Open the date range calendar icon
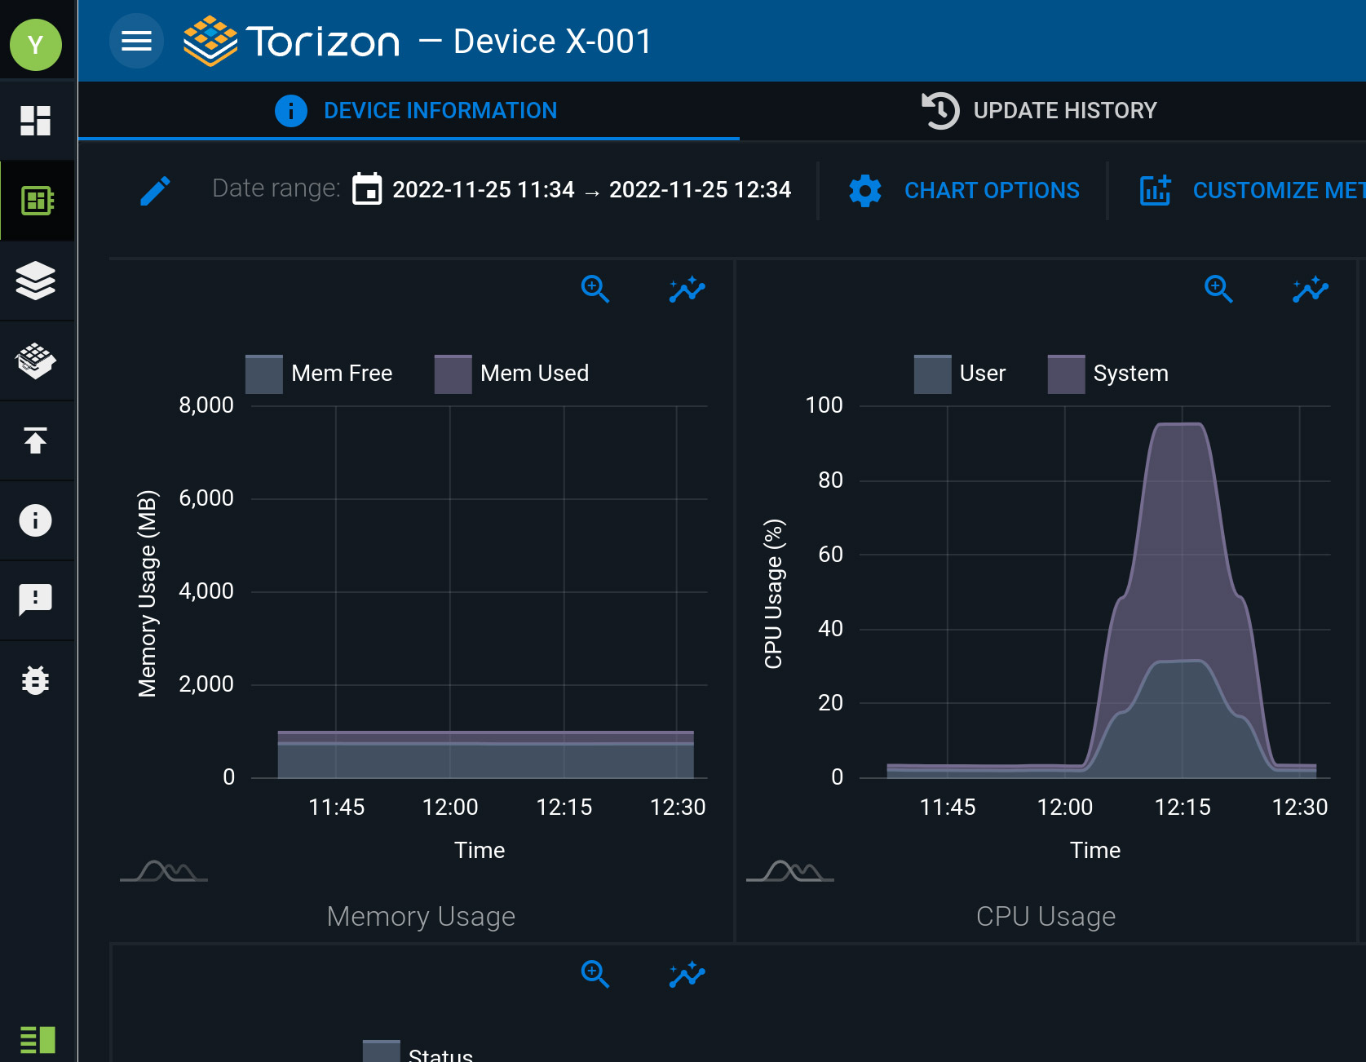This screenshot has width=1366, height=1062. 367,189
